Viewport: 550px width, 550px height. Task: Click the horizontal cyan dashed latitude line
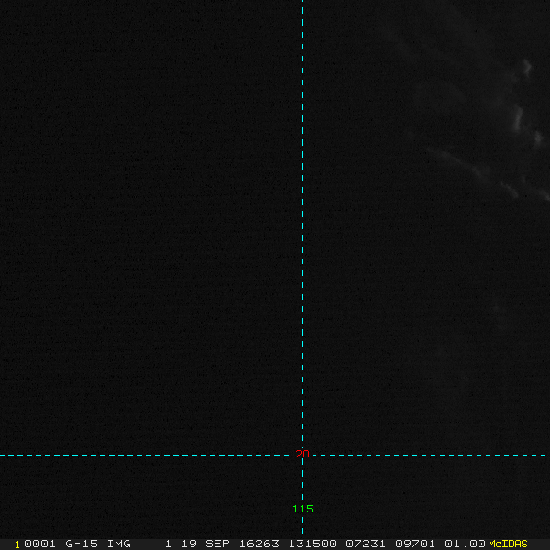(x=137, y=455)
